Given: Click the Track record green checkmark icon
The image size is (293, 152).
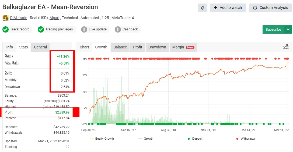Looking at the screenshot, I should tap(6, 29).
